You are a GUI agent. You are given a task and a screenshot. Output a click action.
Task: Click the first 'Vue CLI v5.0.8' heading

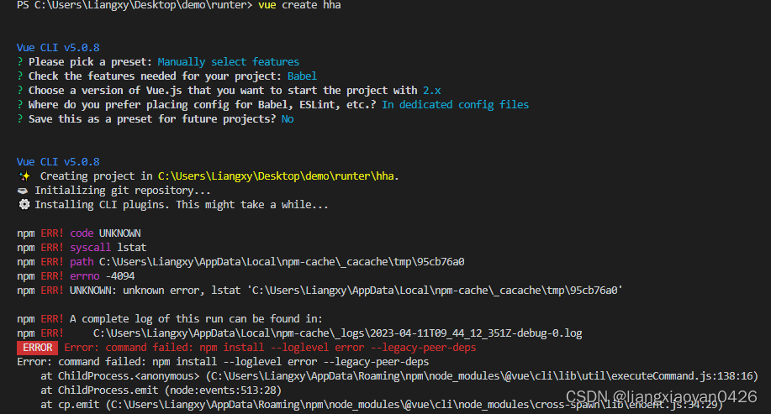click(58, 48)
